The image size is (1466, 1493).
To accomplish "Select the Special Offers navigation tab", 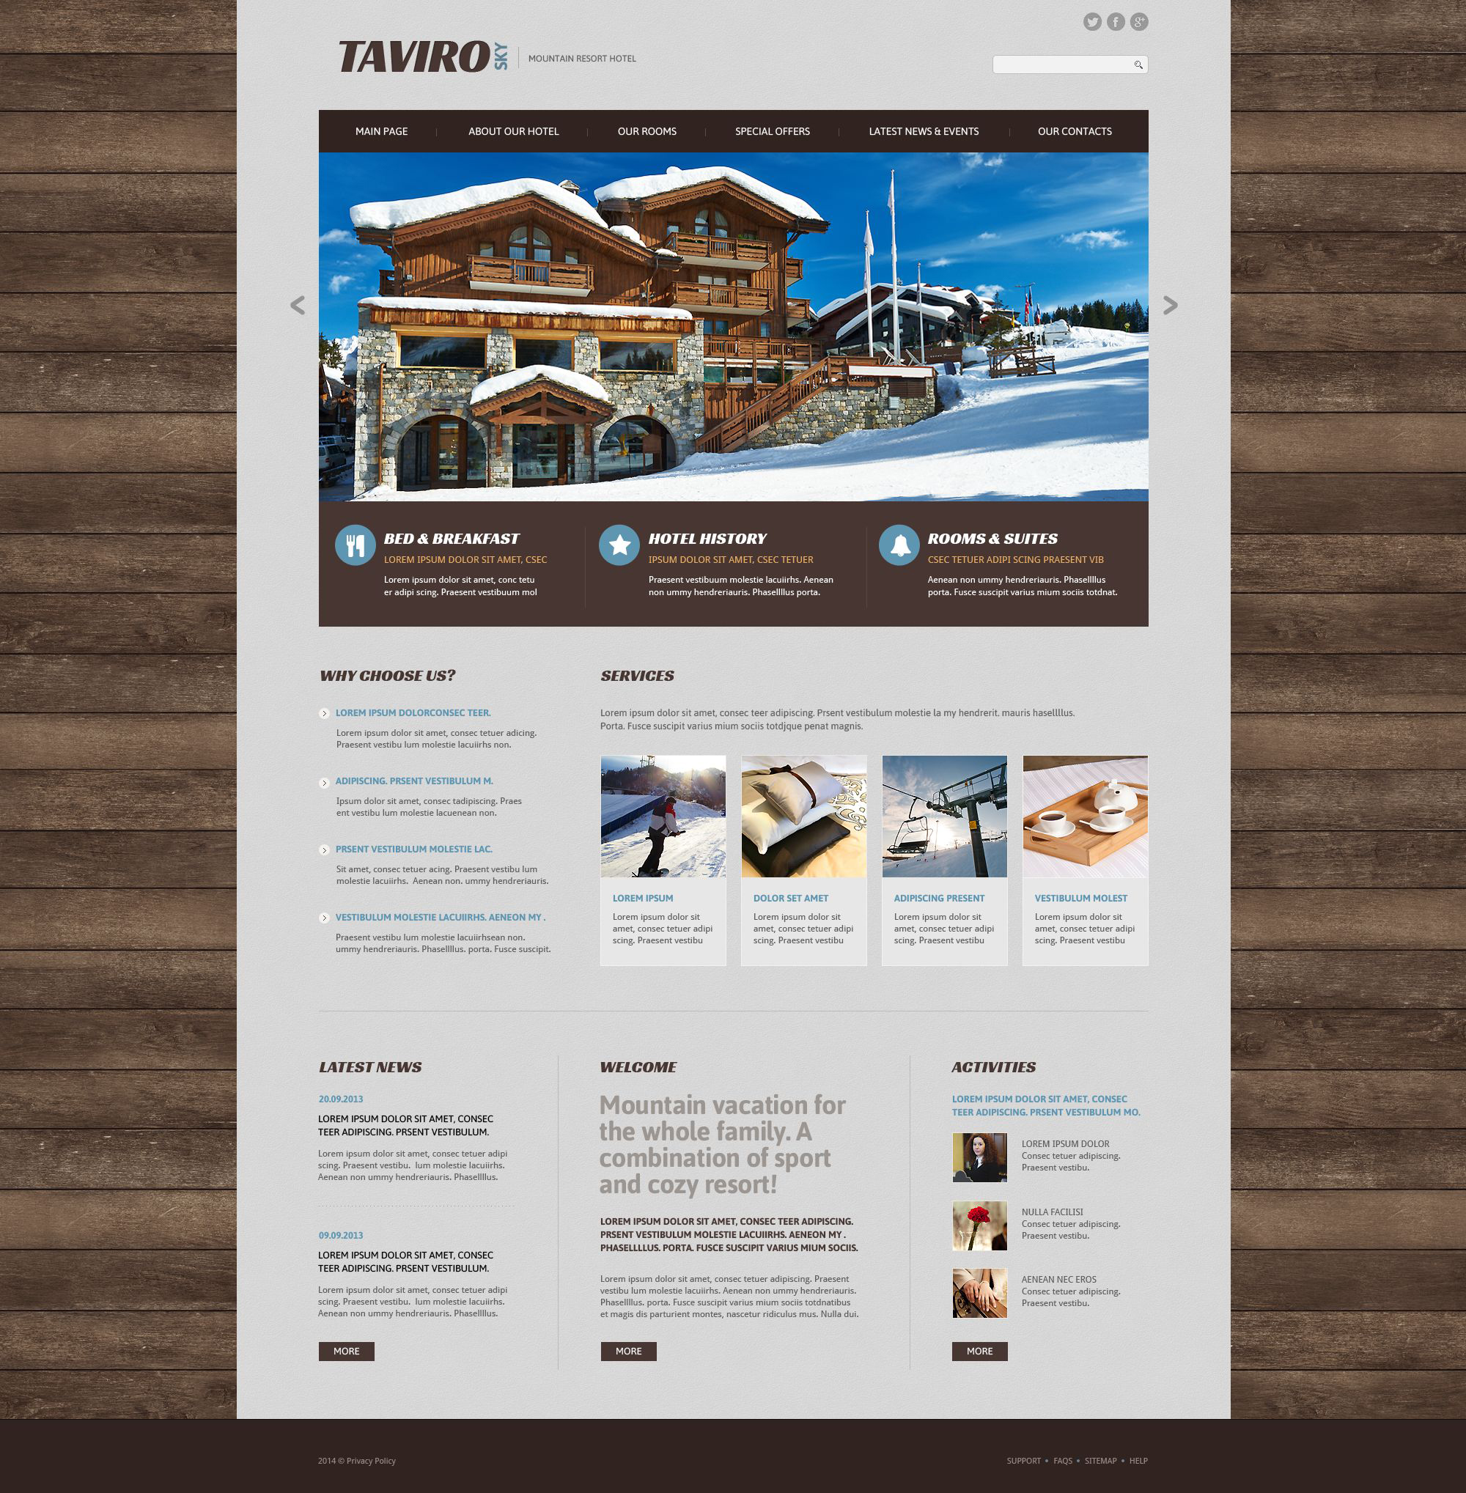I will 772,130.
